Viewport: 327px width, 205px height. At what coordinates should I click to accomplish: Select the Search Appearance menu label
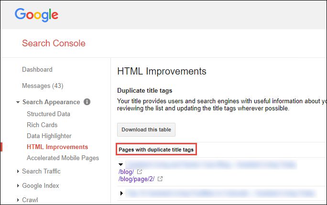pos(51,102)
